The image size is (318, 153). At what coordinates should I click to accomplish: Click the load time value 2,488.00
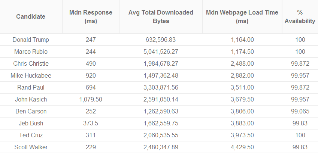pos(242,63)
